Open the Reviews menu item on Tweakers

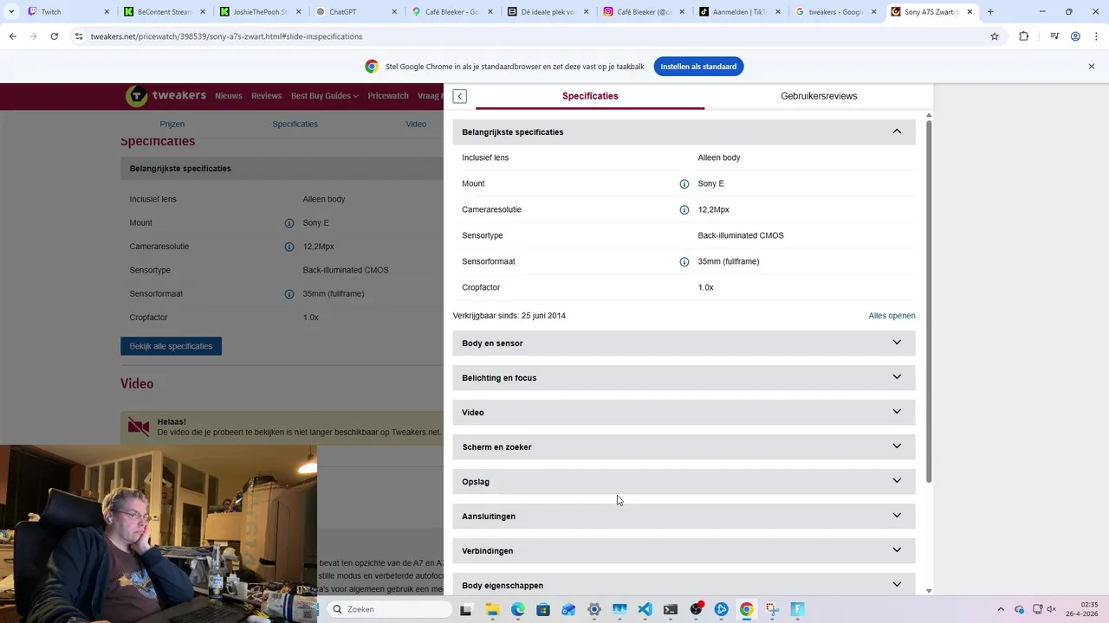[267, 96]
